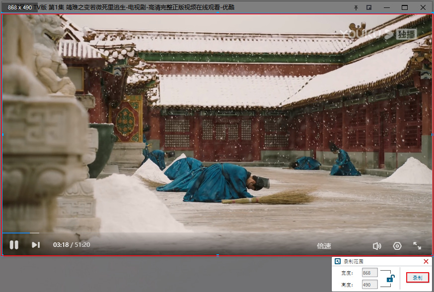Switch to mini window mode icon
This screenshot has width=434, height=292.
point(369,7)
